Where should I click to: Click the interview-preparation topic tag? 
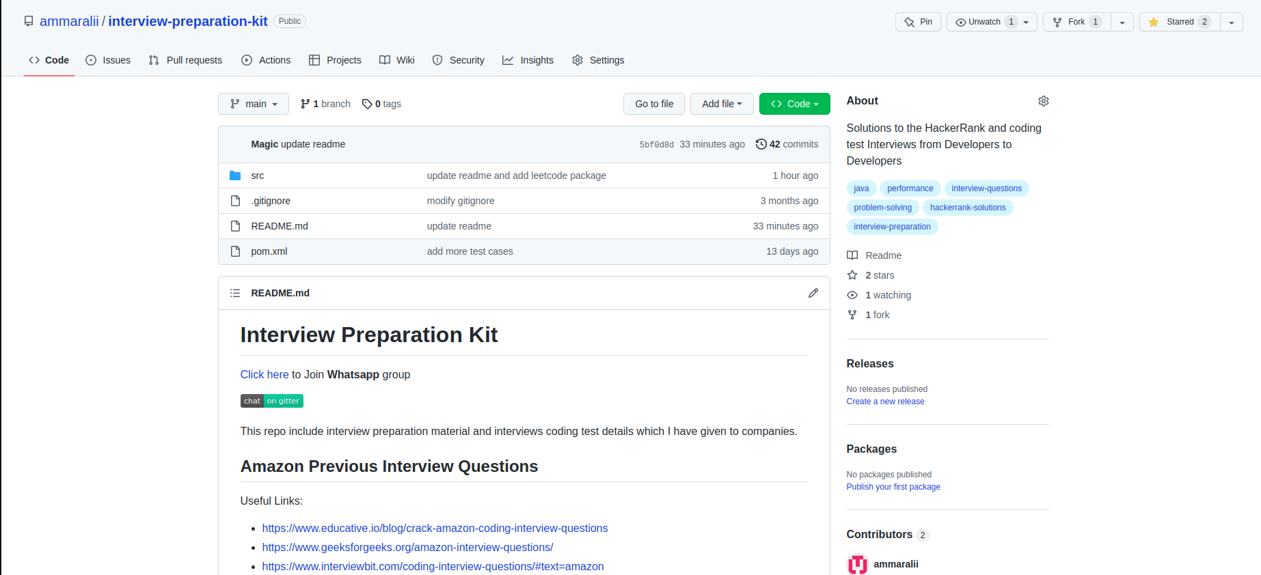[892, 227]
